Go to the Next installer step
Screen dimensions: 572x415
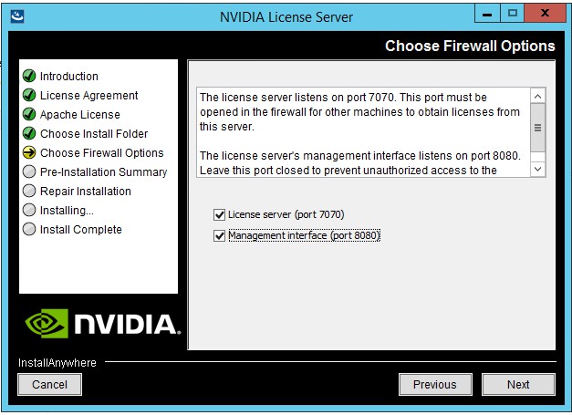pyautogui.click(x=518, y=385)
